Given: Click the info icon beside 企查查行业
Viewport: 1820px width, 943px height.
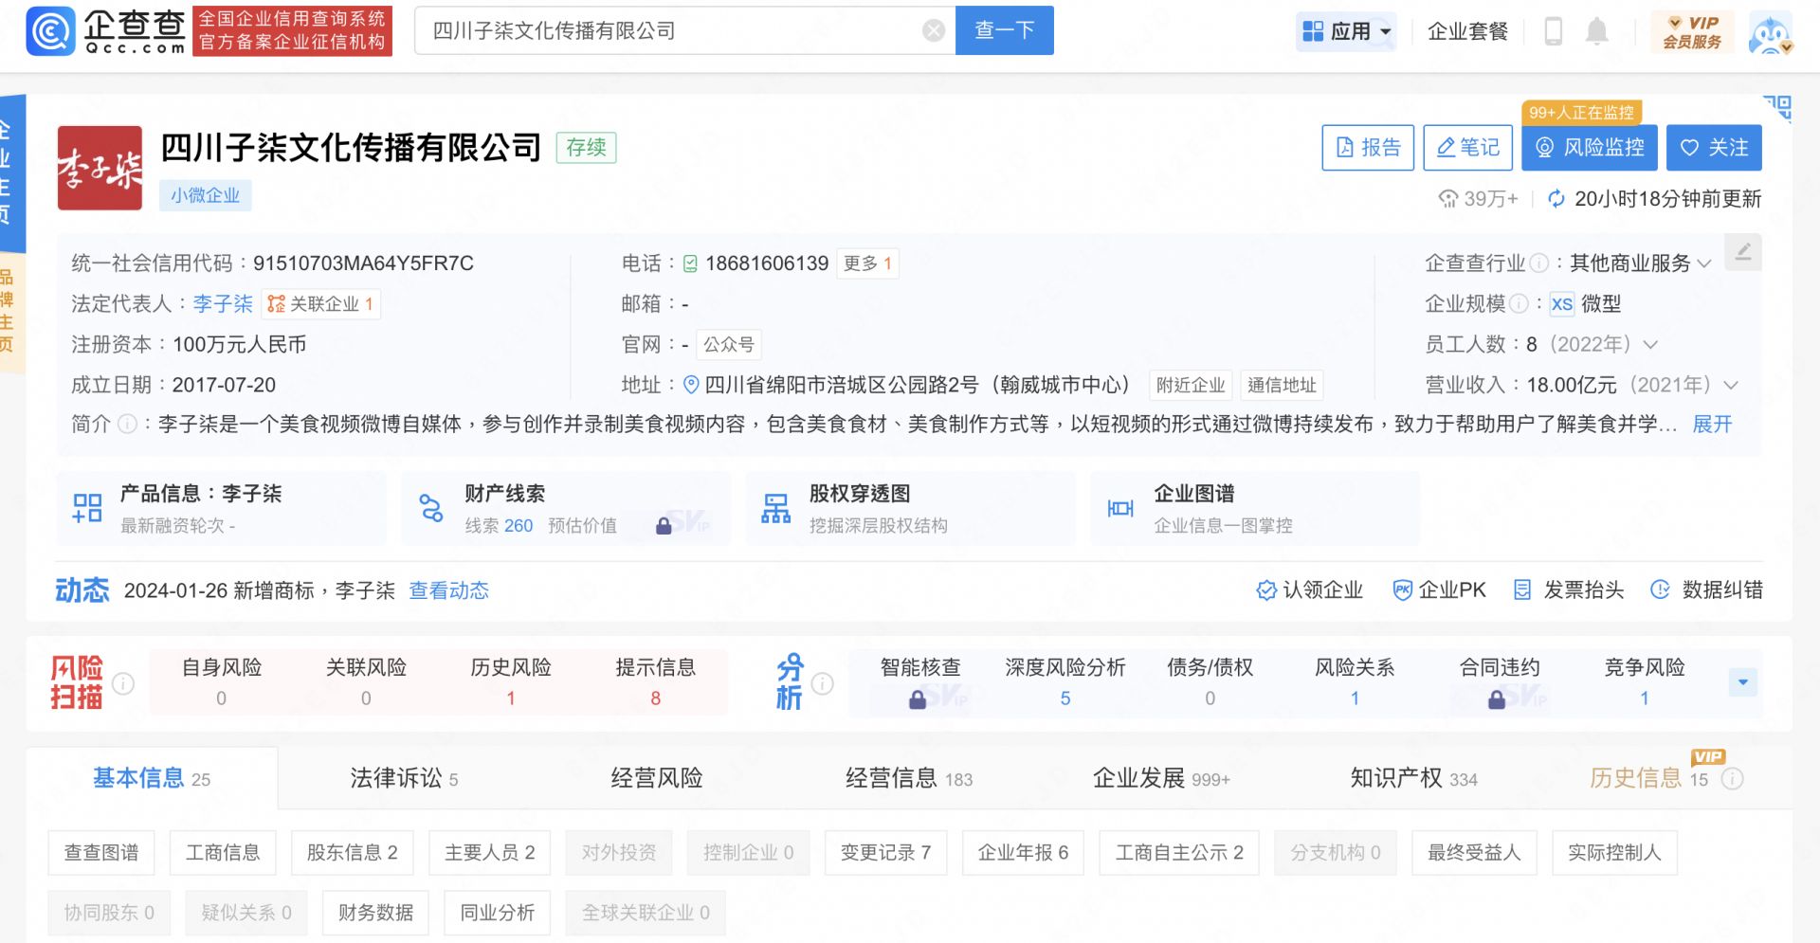Looking at the screenshot, I should click(1539, 263).
